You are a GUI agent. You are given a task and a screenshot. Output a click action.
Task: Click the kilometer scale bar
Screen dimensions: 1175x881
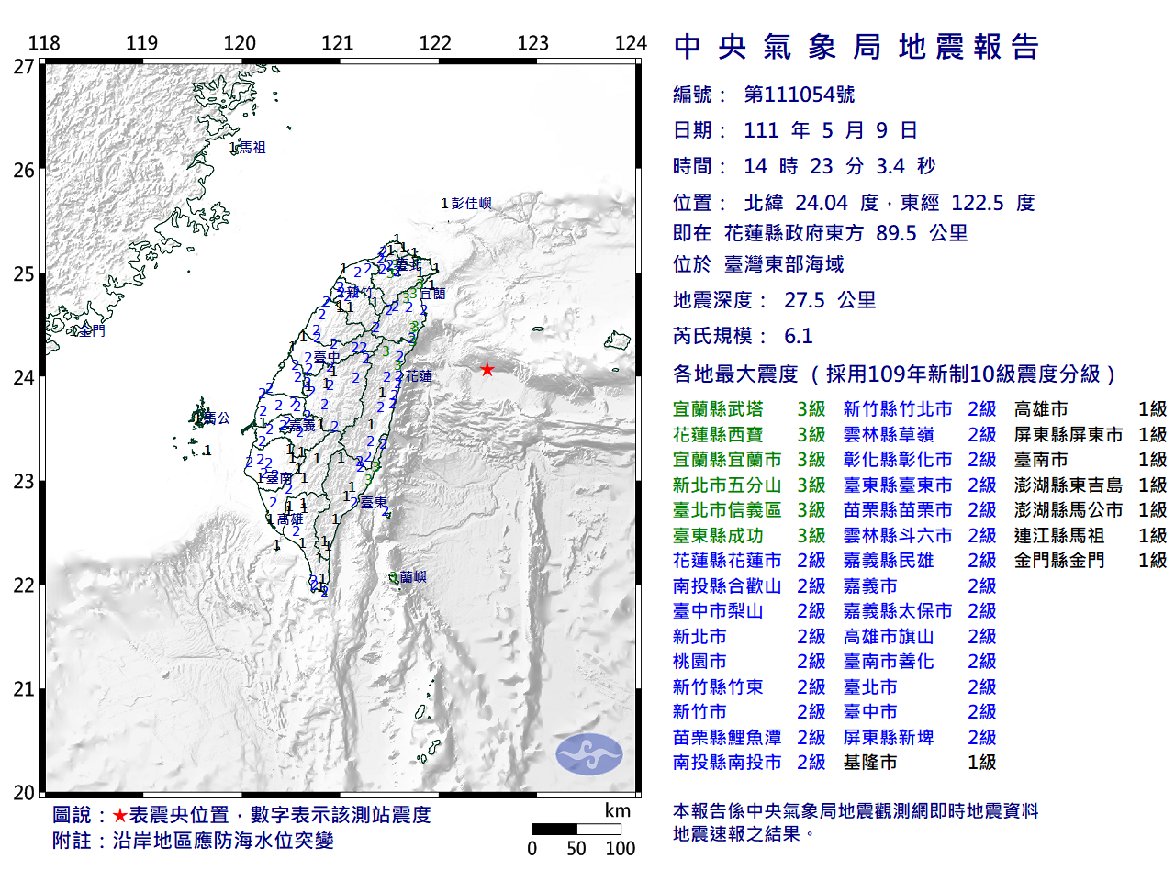tap(576, 829)
